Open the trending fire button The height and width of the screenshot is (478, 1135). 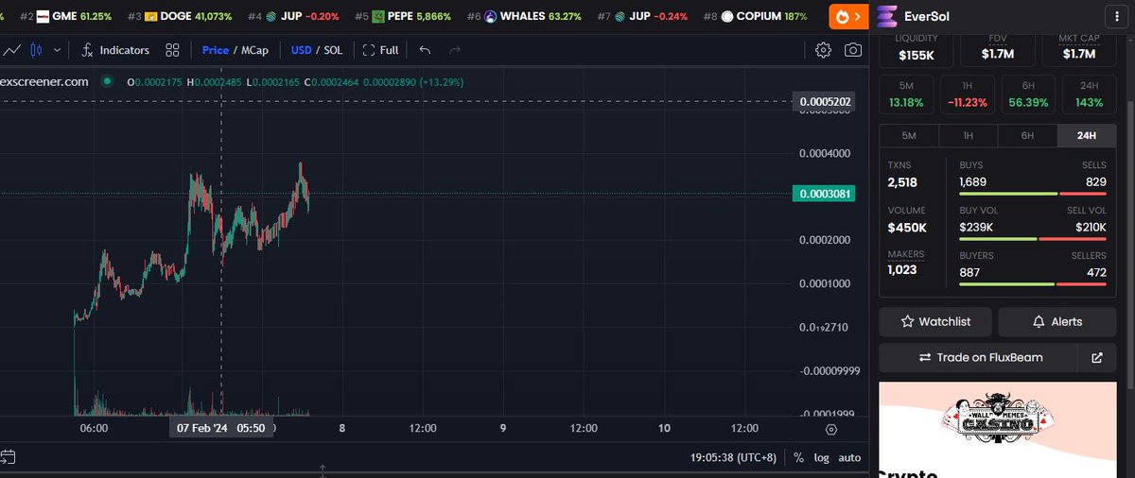click(847, 16)
